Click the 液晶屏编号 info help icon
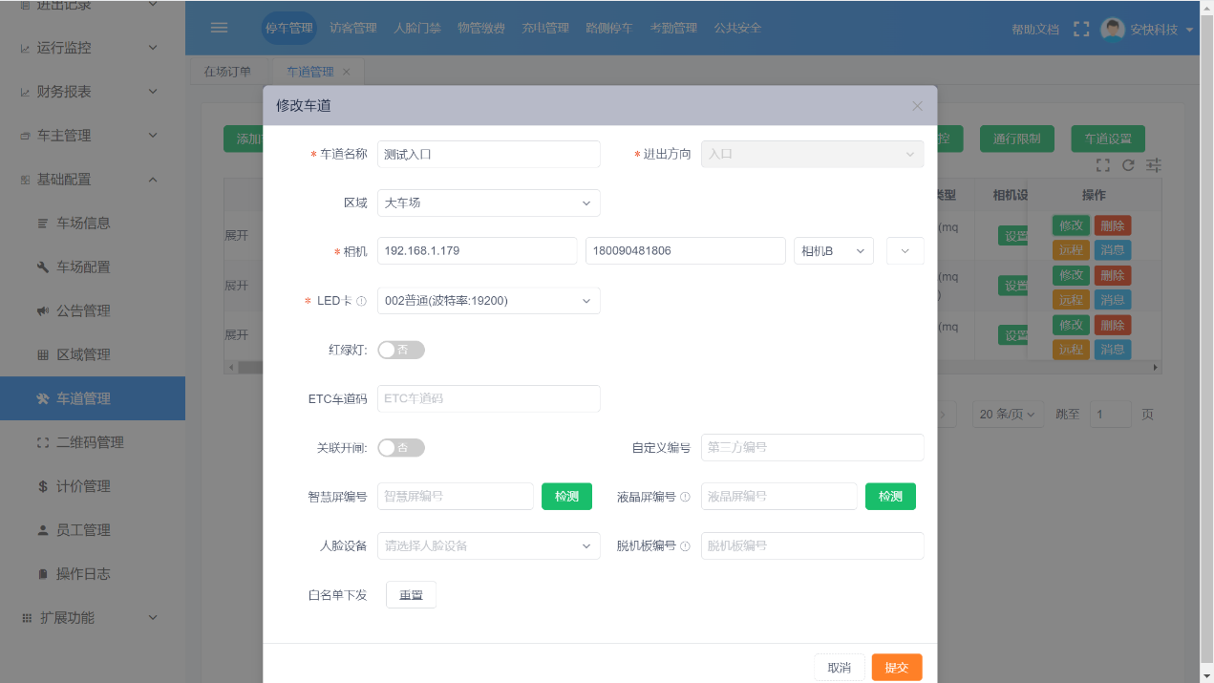The height and width of the screenshot is (683, 1214). click(685, 497)
